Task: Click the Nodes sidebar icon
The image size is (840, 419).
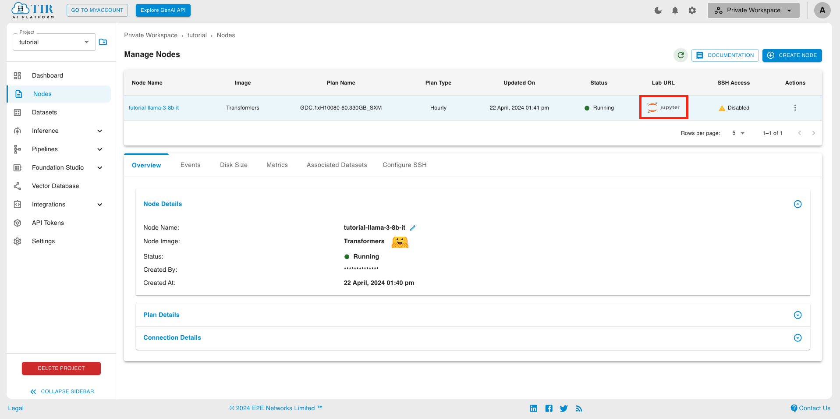Action: (19, 94)
